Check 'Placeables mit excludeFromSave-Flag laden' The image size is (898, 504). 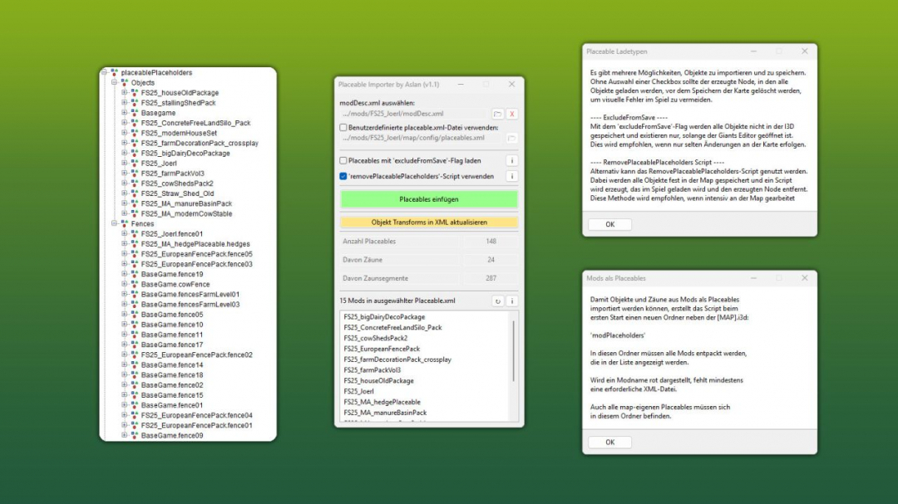pyautogui.click(x=343, y=159)
